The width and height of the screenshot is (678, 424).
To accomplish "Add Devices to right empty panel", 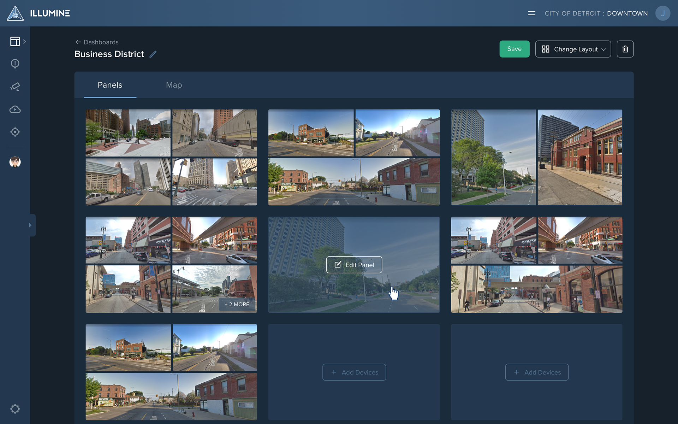I will click(537, 372).
